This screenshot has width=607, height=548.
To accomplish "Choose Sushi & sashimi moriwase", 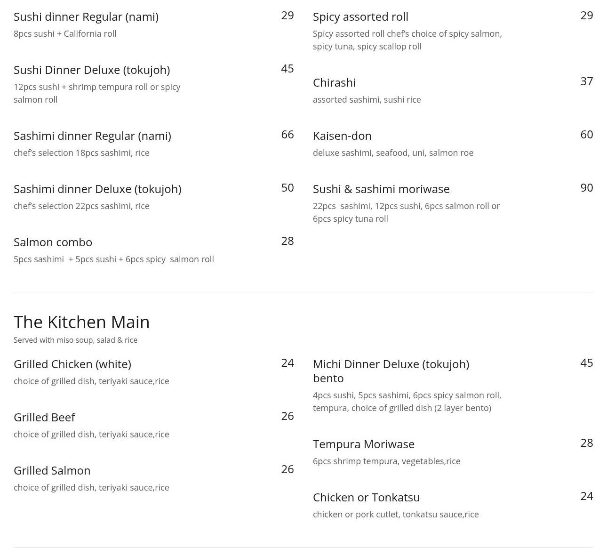I will click(381, 189).
